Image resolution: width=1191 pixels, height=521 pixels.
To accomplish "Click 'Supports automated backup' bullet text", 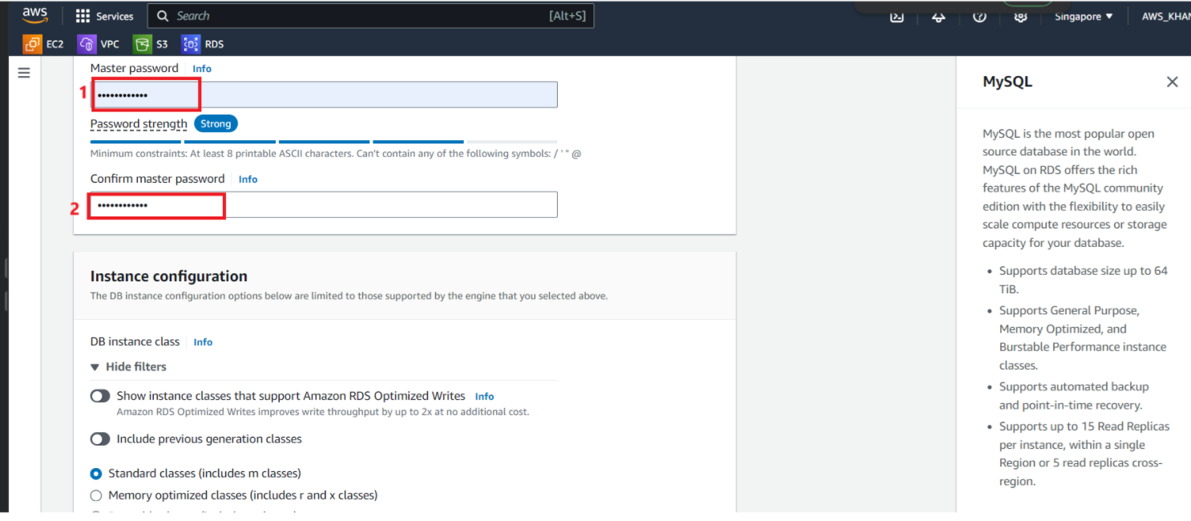I will point(1074,396).
